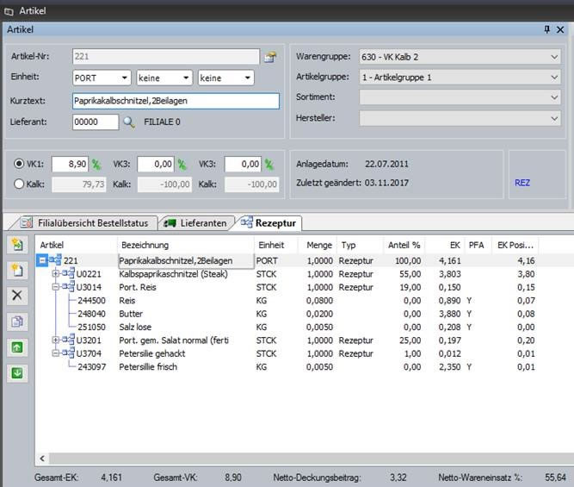The width and height of the screenshot is (574, 487).
Task: Expand the U0221 Kalbspaprikaschnitzel tree node
Action: click(57, 274)
